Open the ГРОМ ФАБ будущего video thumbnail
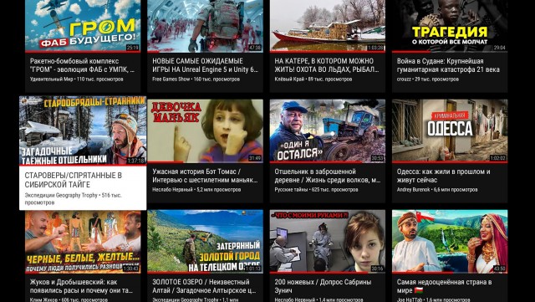535x302 pixels. (83, 26)
